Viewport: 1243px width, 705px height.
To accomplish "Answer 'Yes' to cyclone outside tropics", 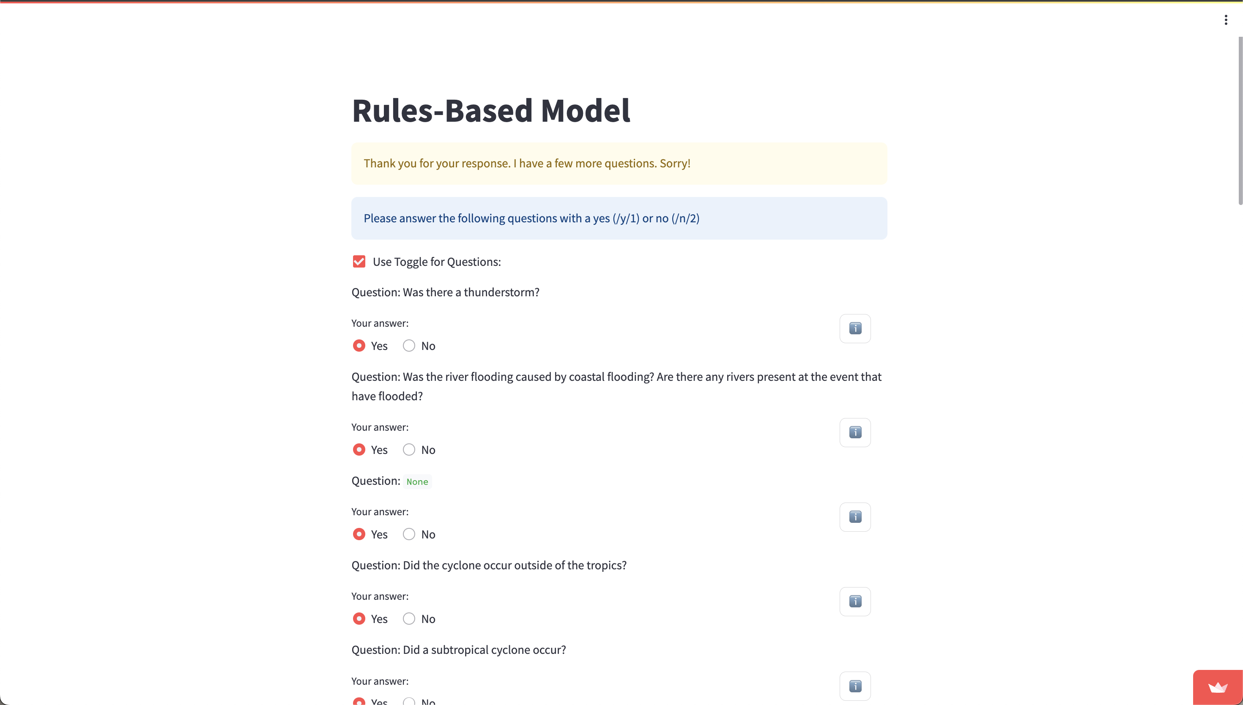I will tap(359, 619).
